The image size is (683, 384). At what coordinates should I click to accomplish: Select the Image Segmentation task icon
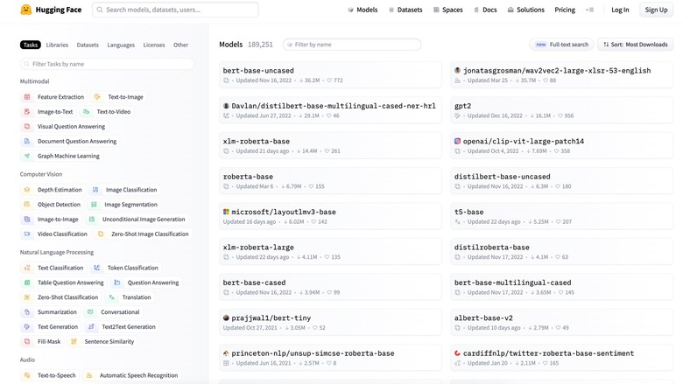point(94,205)
